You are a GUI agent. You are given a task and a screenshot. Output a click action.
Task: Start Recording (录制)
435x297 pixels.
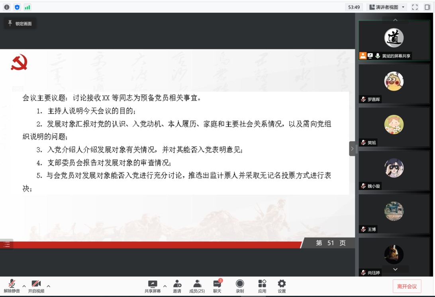(240, 286)
